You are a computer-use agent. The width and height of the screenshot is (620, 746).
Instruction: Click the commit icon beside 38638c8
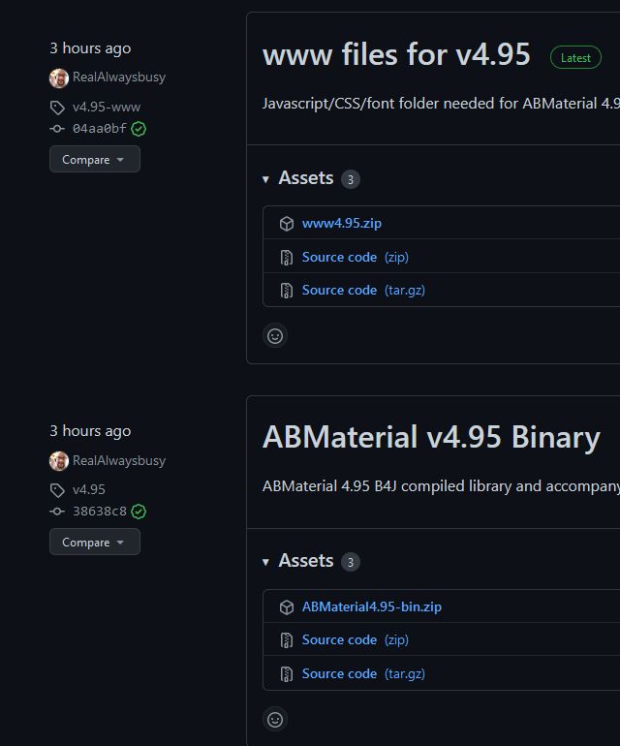pyautogui.click(x=57, y=512)
